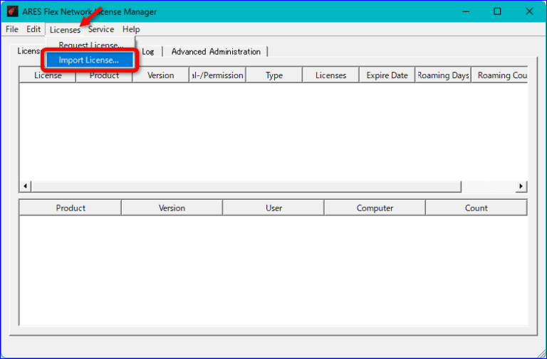Click the Version header in upper table
The image size is (547, 359).
pos(160,75)
